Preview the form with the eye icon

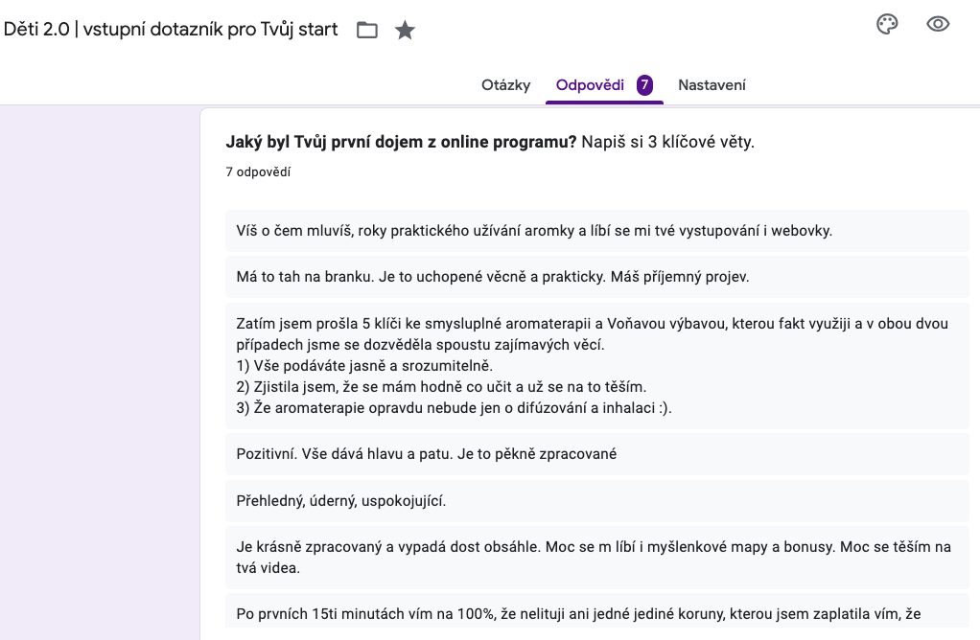tap(938, 25)
